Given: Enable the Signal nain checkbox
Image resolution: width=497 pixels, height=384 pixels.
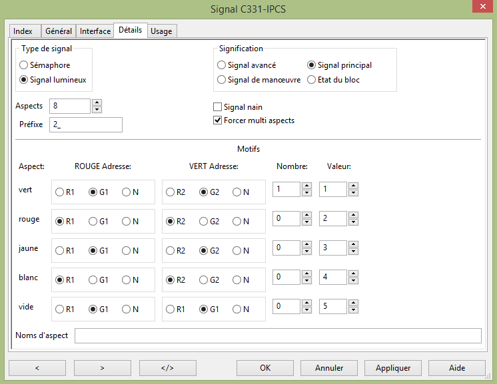Looking at the screenshot, I should [217, 107].
